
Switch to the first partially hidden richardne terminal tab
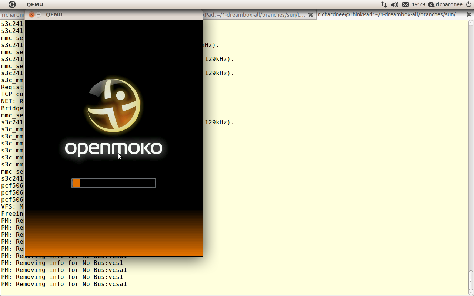point(13,15)
